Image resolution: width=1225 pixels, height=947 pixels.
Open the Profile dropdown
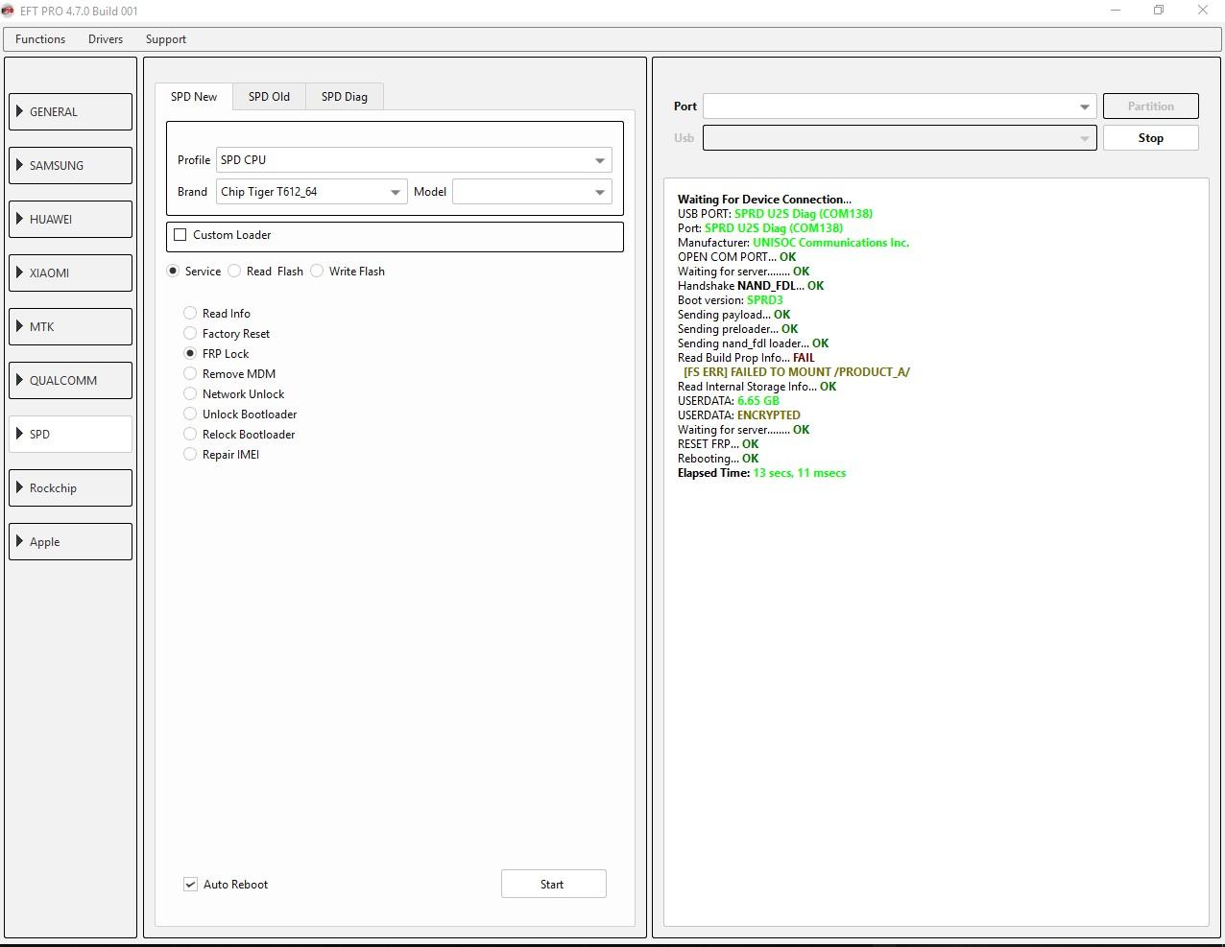coord(599,159)
